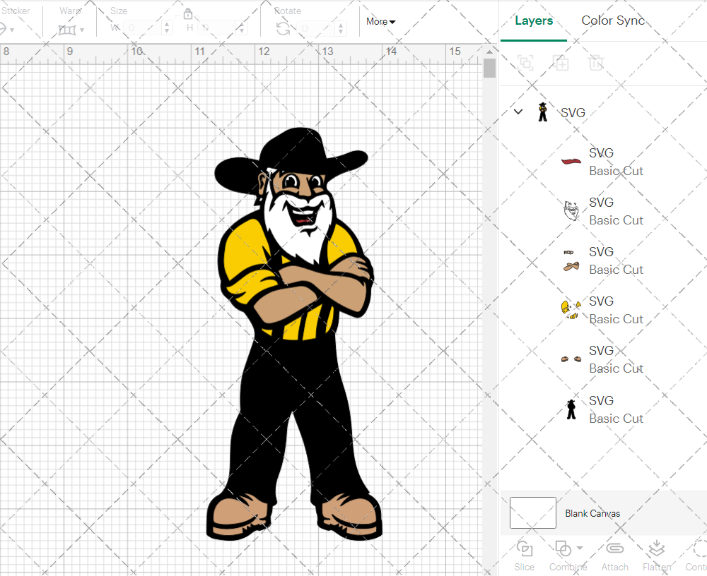This screenshot has width=707, height=576.
Task: Collapse the SVG layer group
Action: coord(517,112)
